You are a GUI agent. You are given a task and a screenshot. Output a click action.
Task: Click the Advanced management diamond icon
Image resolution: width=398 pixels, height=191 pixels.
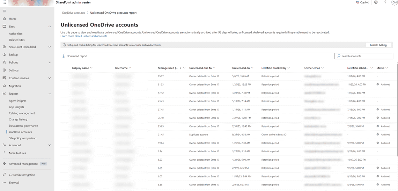pos(4,164)
